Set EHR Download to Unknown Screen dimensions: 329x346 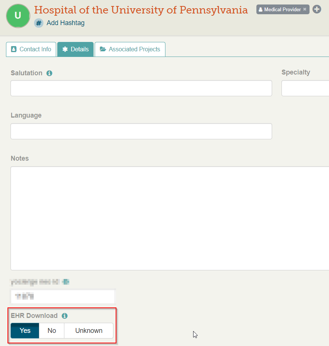click(x=89, y=331)
